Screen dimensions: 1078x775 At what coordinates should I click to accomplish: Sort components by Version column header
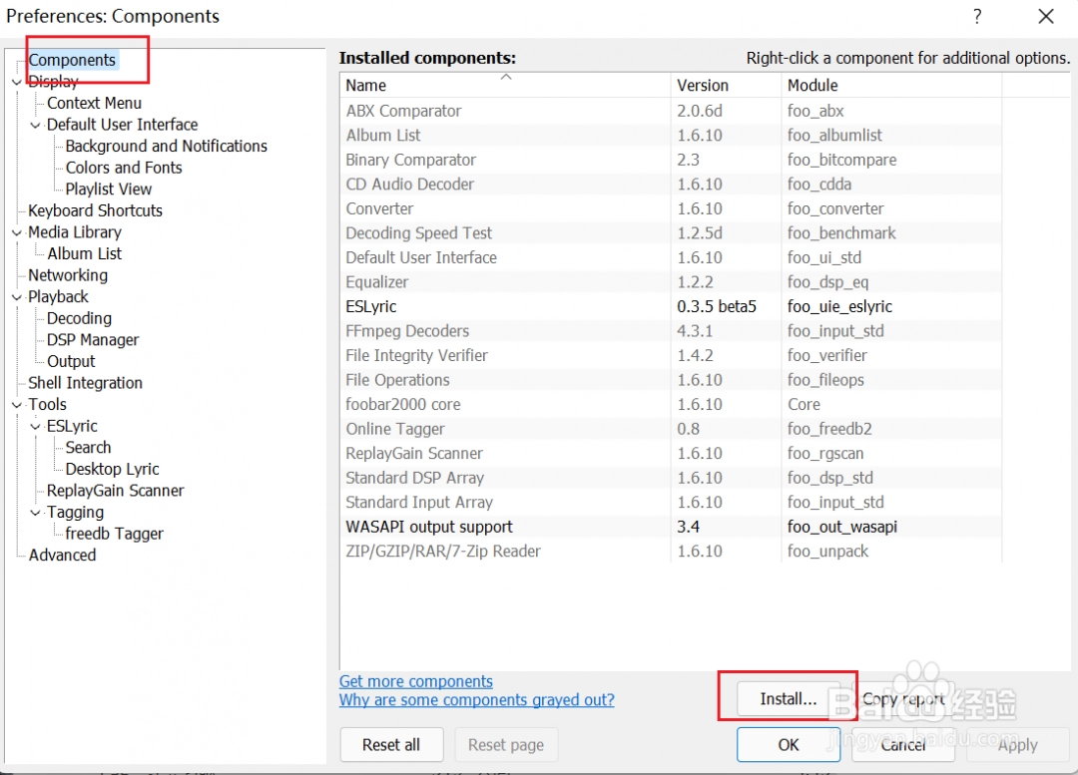pyautogui.click(x=703, y=86)
